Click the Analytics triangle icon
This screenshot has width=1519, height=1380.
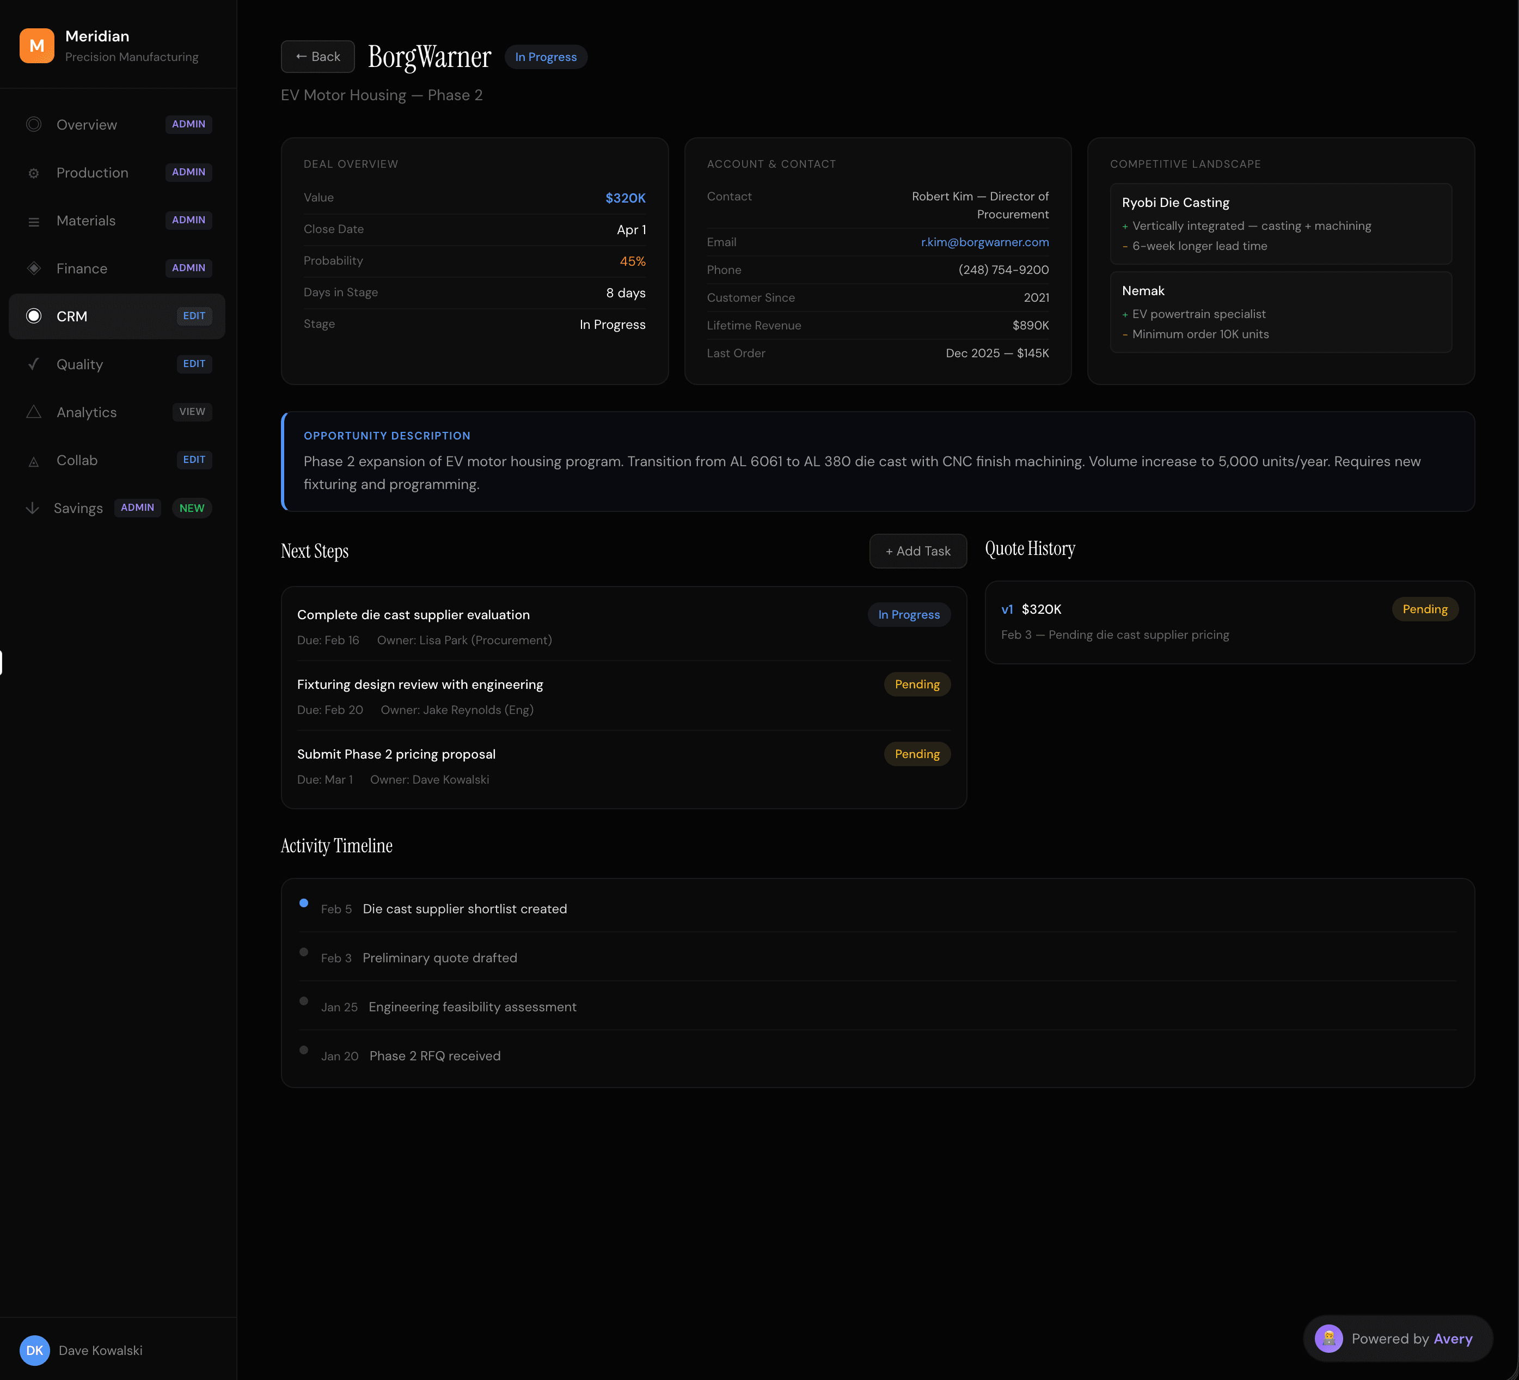point(34,412)
